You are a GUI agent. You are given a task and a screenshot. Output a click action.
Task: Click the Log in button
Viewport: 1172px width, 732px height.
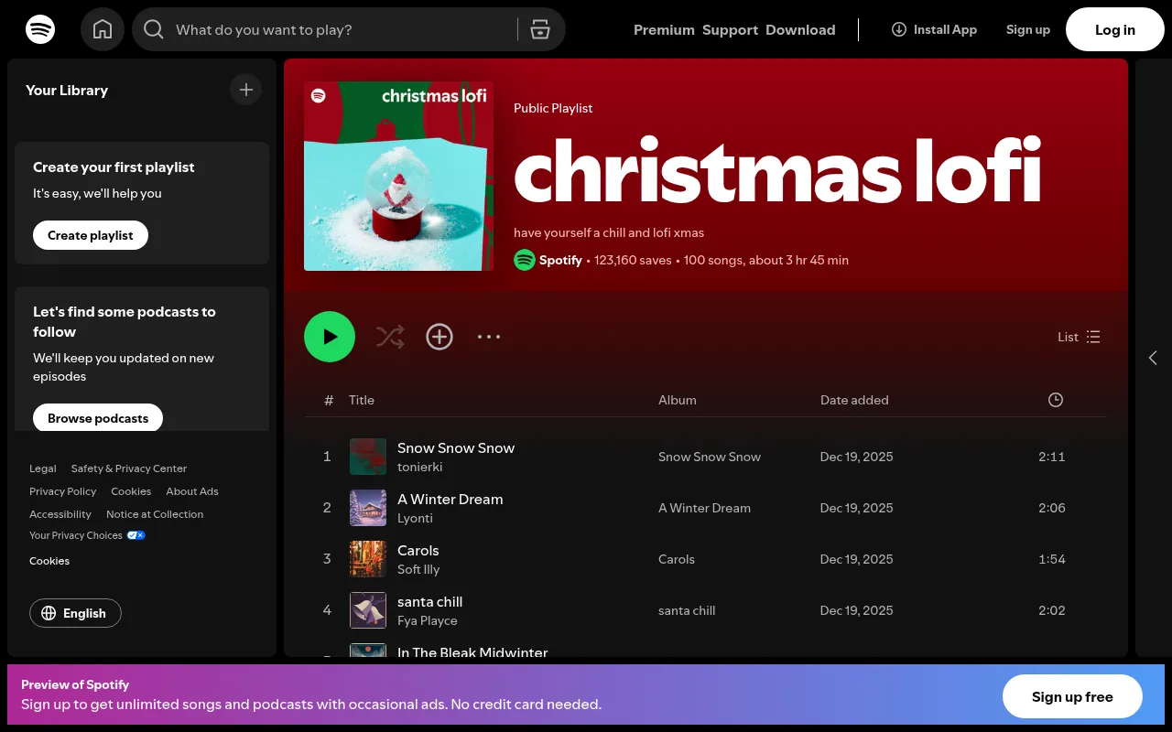1115,29
